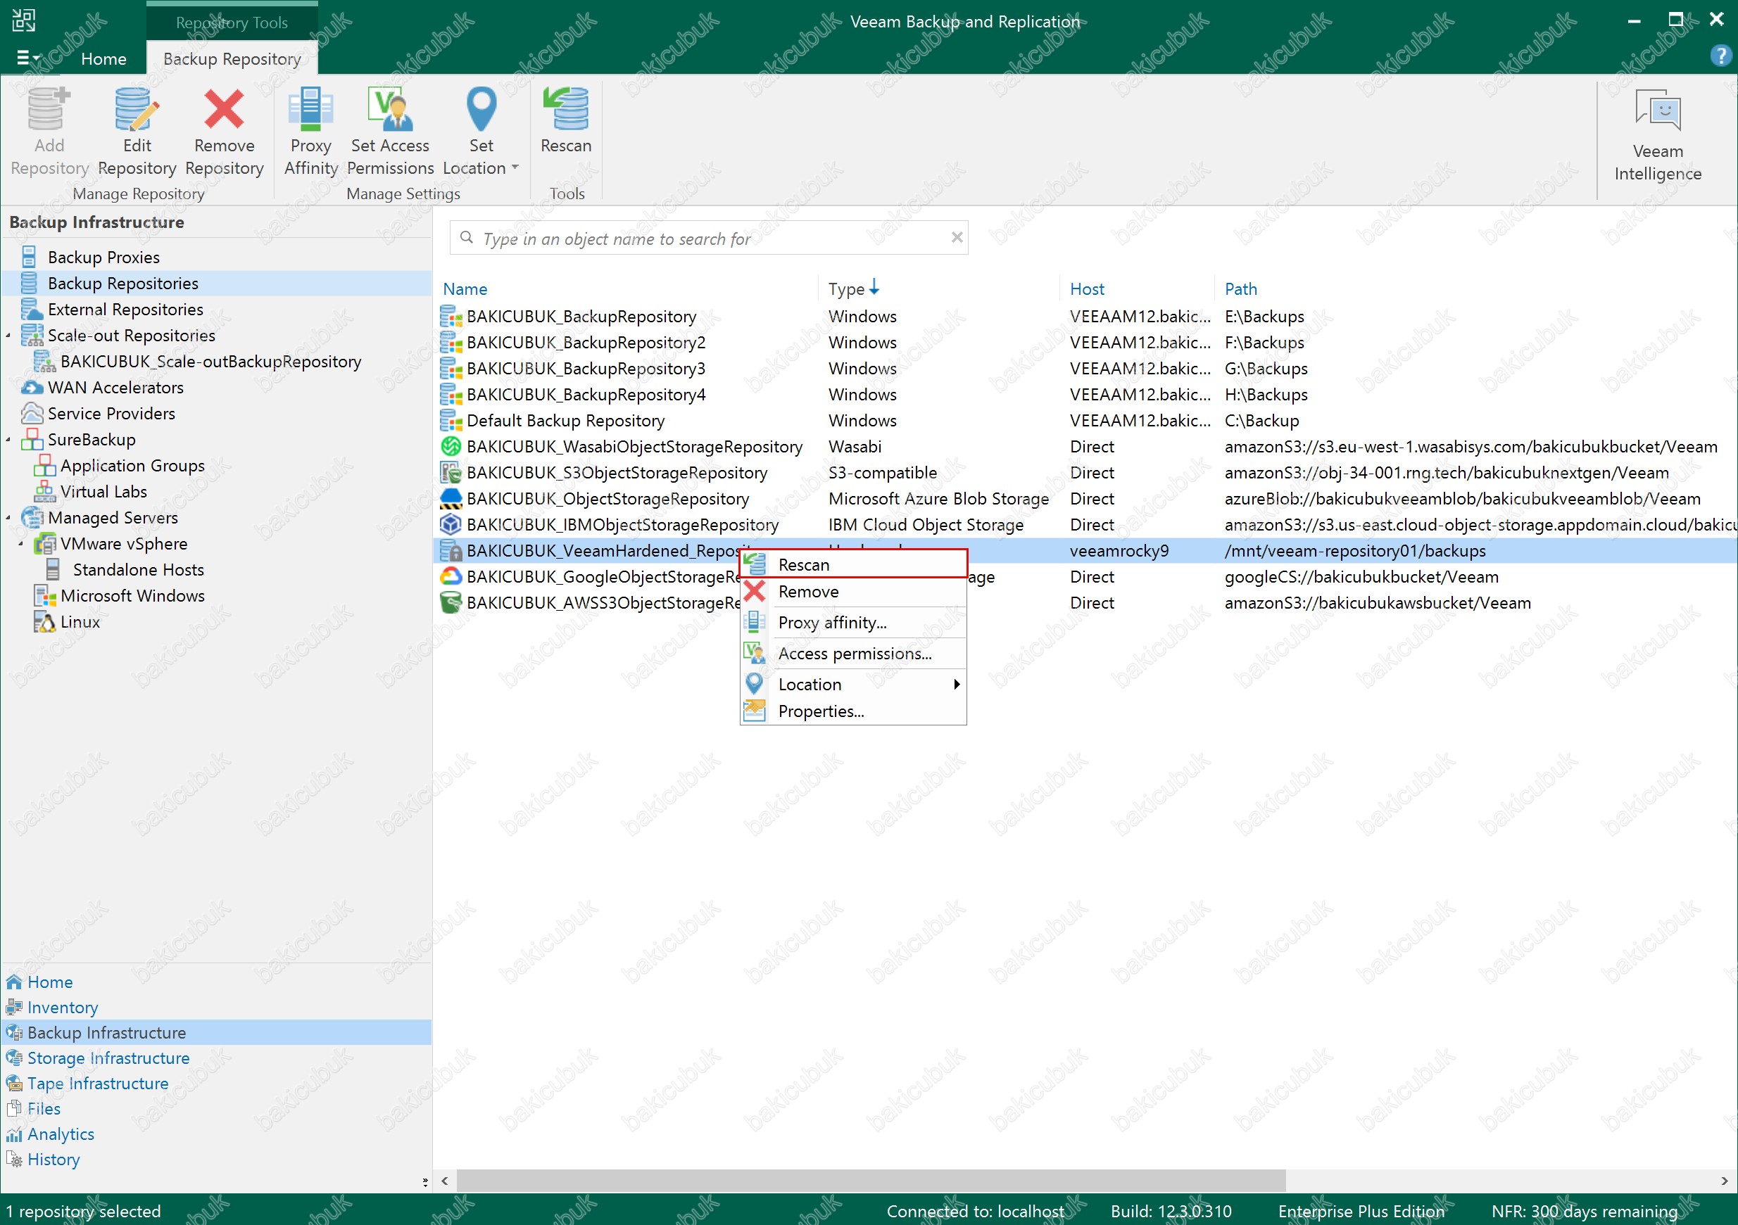The width and height of the screenshot is (1738, 1225).
Task: Choose Properties... from the context menu
Action: tap(853, 711)
